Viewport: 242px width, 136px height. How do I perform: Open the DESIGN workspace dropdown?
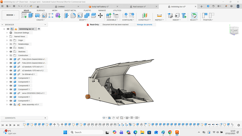11,15
